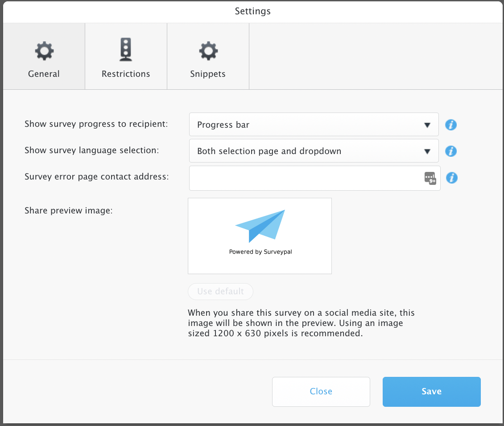Click the Use default button
Viewport: 504px width, 426px height.
(220, 292)
